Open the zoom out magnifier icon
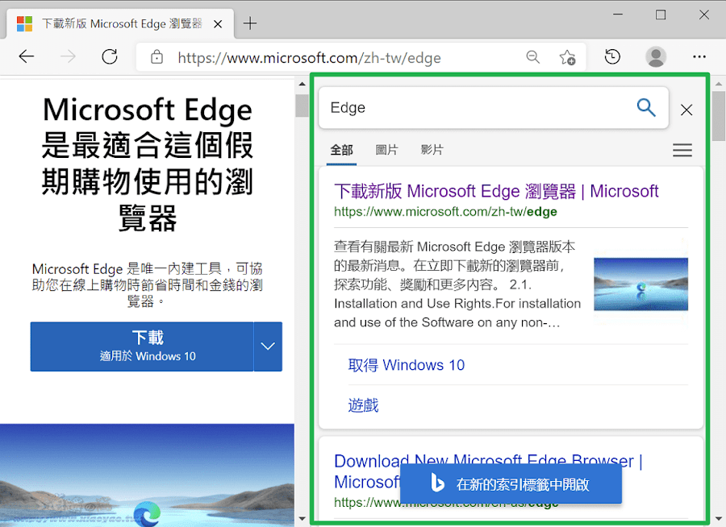Image resolution: width=726 pixels, height=527 pixels. tap(533, 57)
